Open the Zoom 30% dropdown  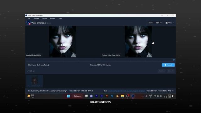click(x=159, y=23)
